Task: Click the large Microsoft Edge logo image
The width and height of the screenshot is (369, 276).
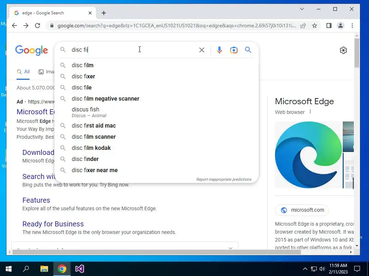Action: click(x=308, y=155)
